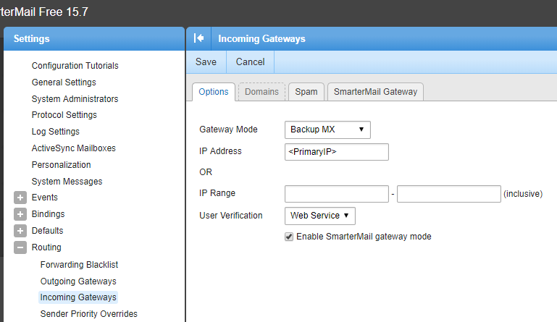The height and width of the screenshot is (322, 557).
Task: Click the IP Range start field
Action: [x=337, y=194]
